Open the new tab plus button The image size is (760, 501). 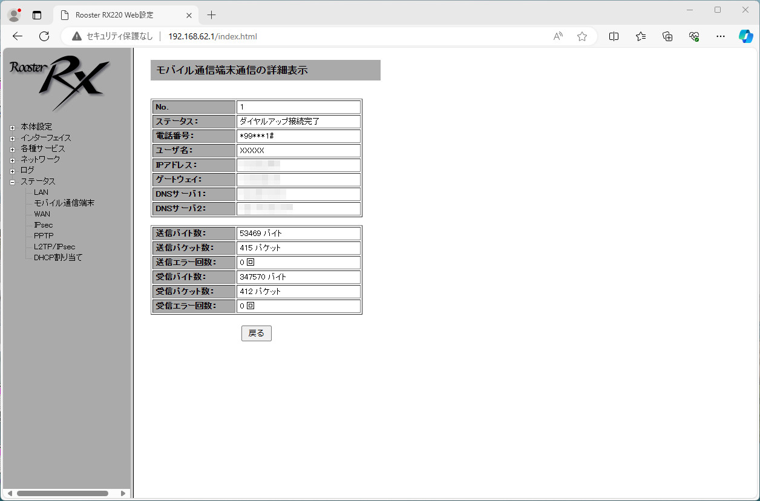pos(211,15)
